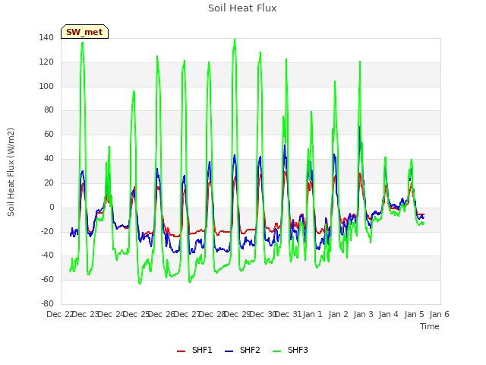486x365 pixels.
Task: Toggle the SHF1 legend entry
Action: point(194,350)
